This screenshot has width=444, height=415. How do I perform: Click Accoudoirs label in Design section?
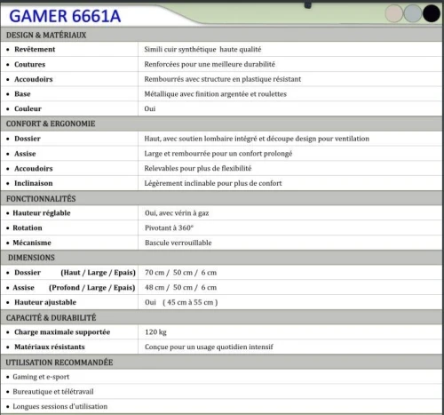pyautogui.click(x=34, y=79)
